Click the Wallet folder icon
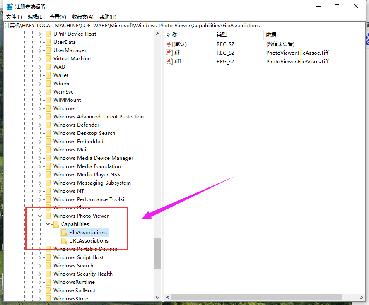The image size is (369, 305). pyautogui.click(x=48, y=75)
